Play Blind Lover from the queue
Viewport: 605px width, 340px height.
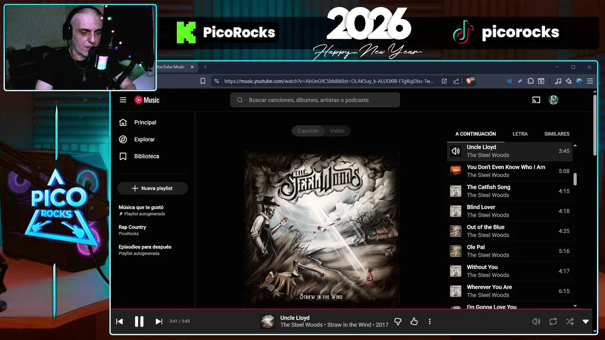(510, 211)
